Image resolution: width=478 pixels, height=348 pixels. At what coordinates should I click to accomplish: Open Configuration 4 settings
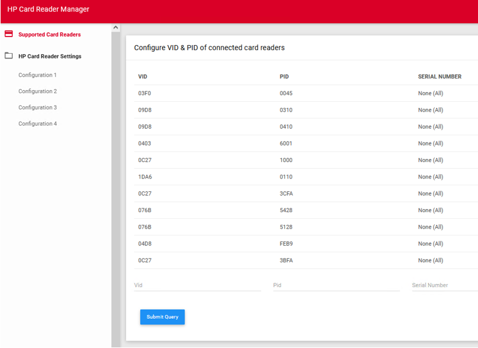pyautogui.click(x=37, y=124)
